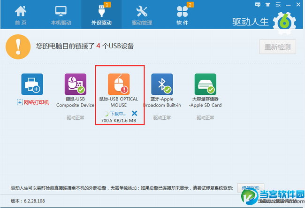Cancel the mouse driver download
The width and height of the screenshot is (305, 208).
[x=134, y=113]
